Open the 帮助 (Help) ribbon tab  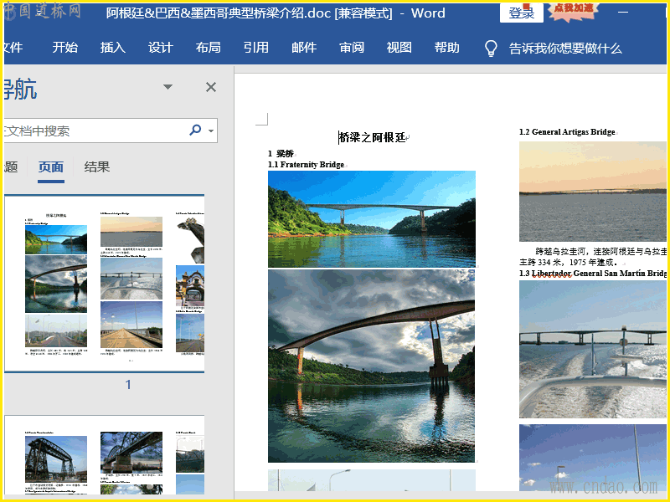[x=447, y=48]
